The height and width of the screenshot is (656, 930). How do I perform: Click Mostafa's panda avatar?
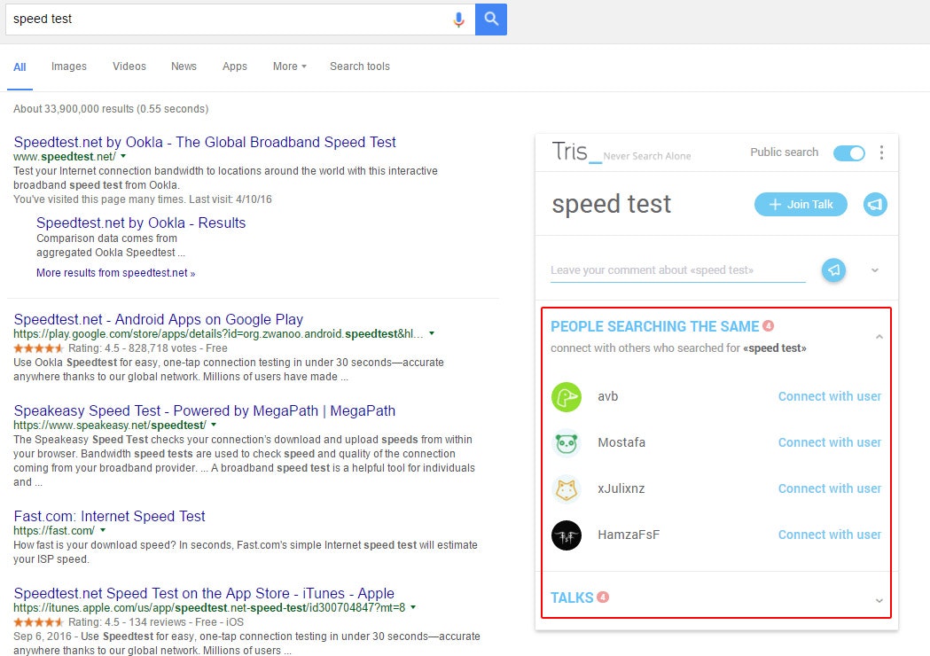tap(567, 443)
